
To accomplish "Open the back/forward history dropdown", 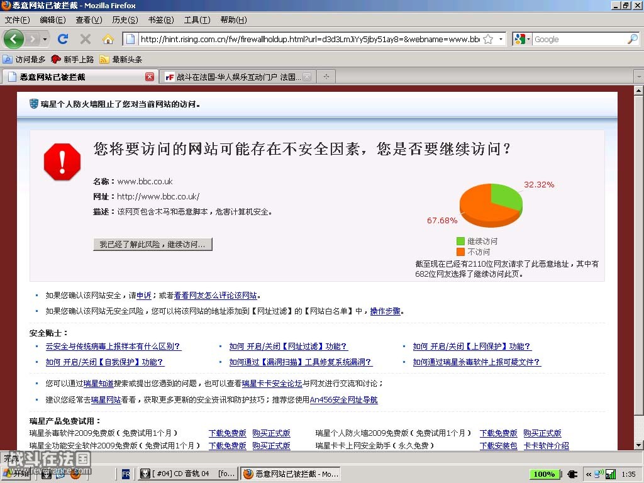I will 45,40.
